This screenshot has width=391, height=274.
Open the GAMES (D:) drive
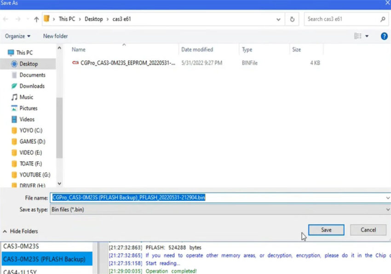click(32, 141)
